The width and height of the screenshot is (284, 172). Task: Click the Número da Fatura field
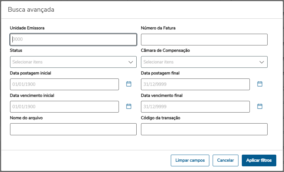coord(204,39)
